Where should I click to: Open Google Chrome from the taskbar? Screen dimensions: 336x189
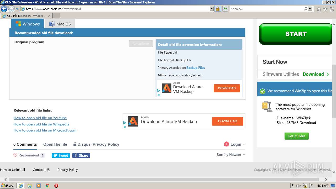point(48,186)
